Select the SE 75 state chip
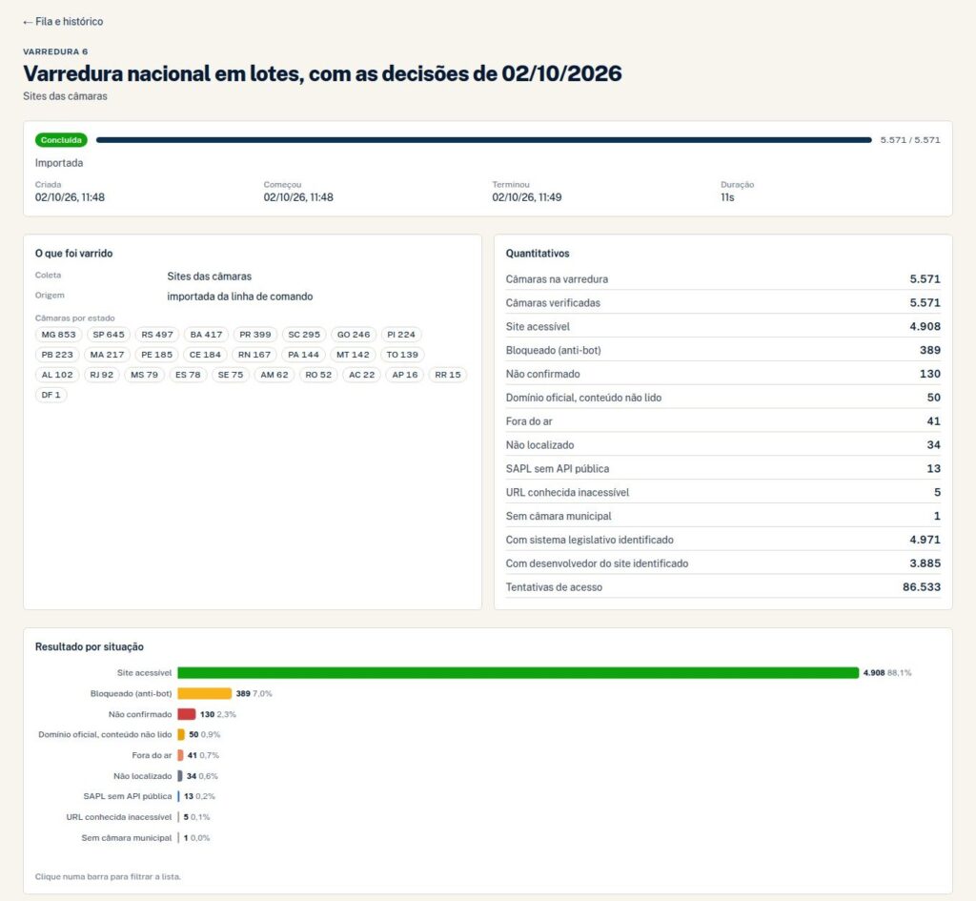Image resolution: width=976 pixels, height=901 pixels. pos(231,374)
